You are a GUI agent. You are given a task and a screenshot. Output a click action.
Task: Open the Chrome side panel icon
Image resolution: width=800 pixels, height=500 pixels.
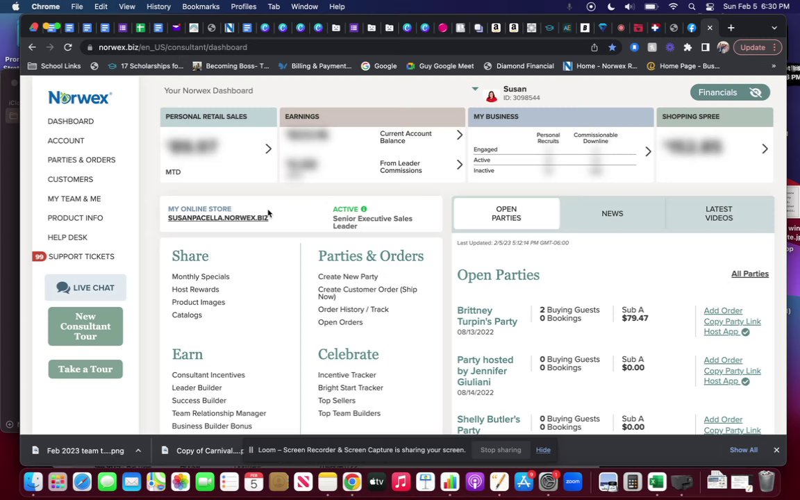click(705, 47)
